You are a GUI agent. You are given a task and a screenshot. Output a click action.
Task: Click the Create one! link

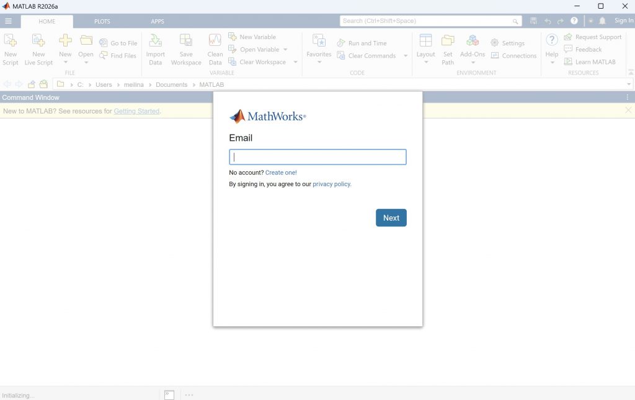coord(281,172)
